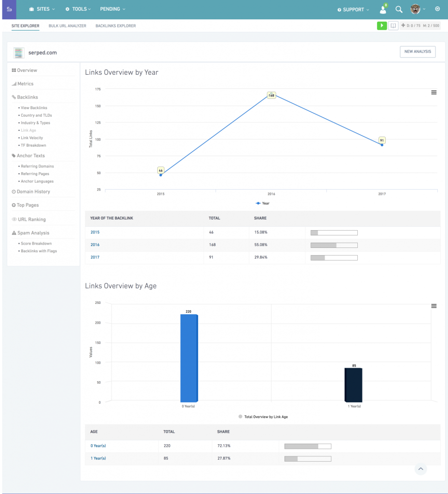Click the NEW ANALYSIS button
448x494 pixels.
418,52
